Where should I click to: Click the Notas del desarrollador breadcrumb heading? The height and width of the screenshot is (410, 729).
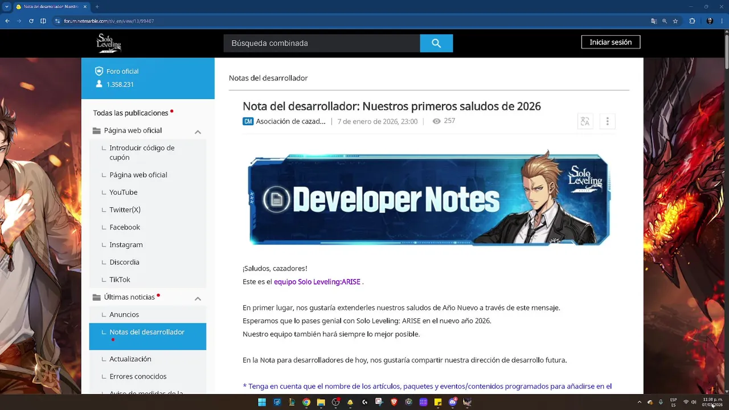[x=268, y=78]
